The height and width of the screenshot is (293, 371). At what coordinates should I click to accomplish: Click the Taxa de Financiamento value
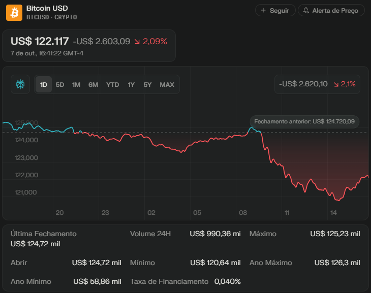pyautogui.click(x=227, y=281)
